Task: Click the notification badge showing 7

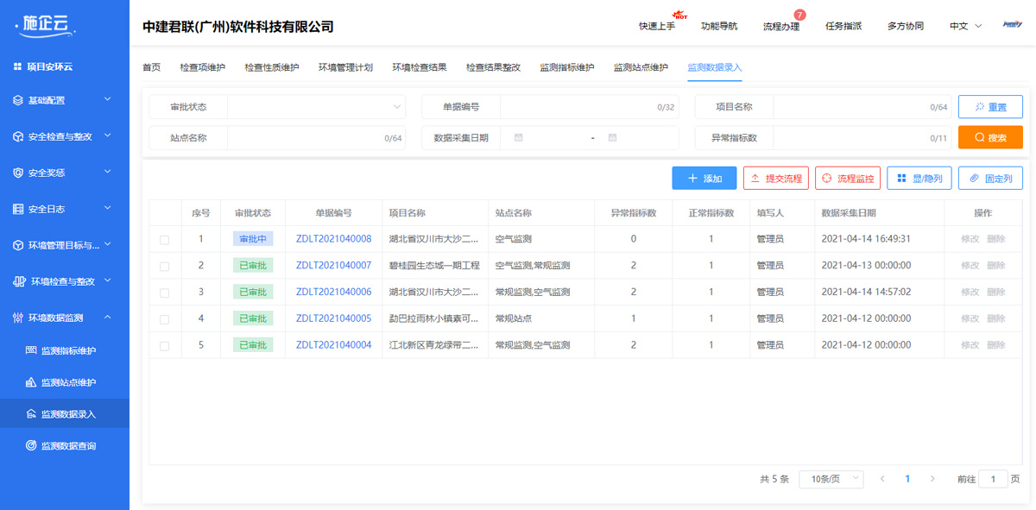Action: 799,15
